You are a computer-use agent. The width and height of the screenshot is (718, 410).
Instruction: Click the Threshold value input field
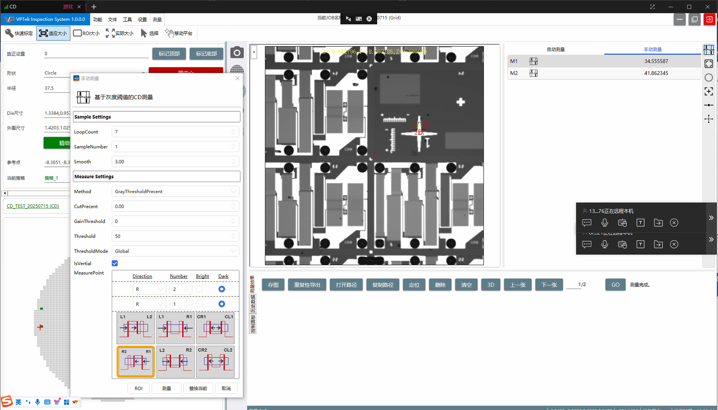172,236
